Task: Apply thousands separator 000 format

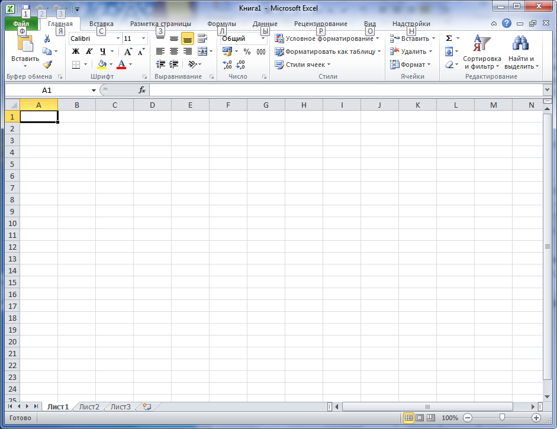Action: pyautogui.click(x=260, y=51)
